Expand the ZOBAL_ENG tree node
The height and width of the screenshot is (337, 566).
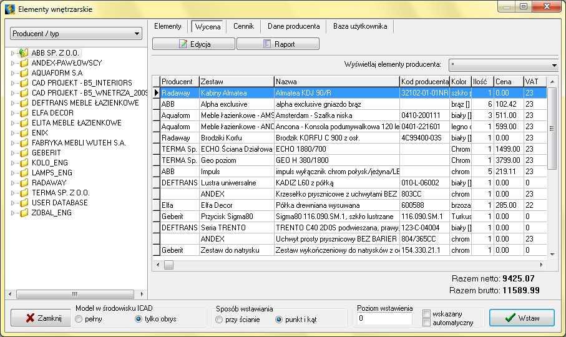13,213
